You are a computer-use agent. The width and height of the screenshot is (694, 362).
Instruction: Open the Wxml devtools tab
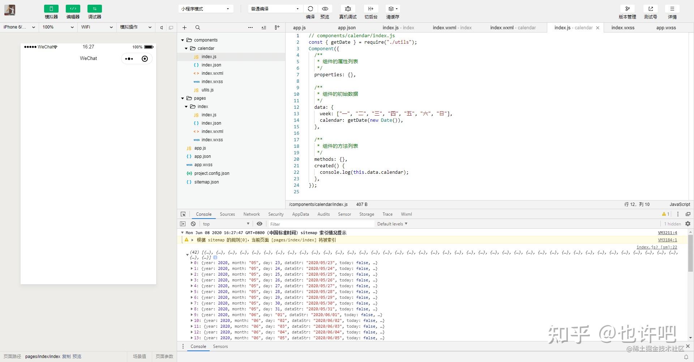click(x=406, y=214)
